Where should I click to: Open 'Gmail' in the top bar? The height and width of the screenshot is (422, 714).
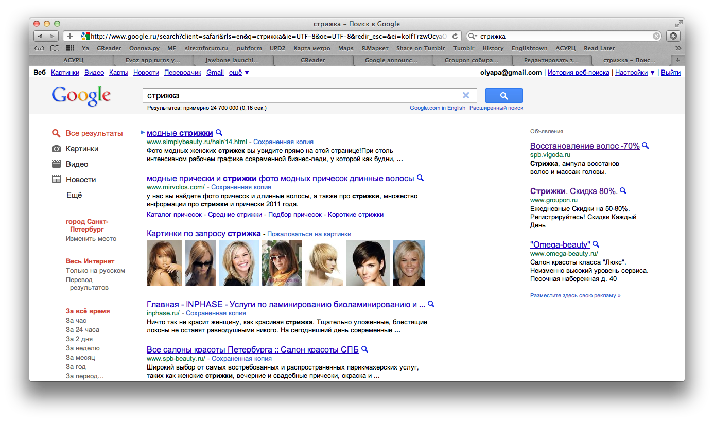pyautogui.click(x=215, y=73)
